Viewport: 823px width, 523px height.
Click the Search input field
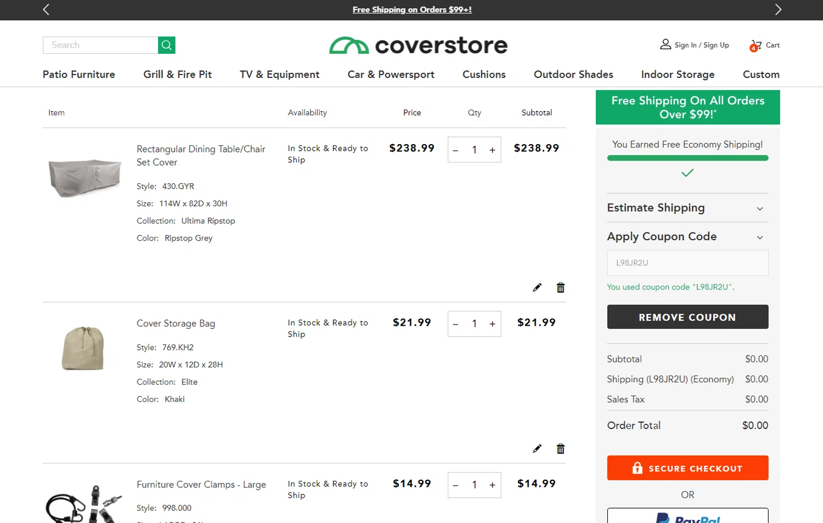point(100,45)
